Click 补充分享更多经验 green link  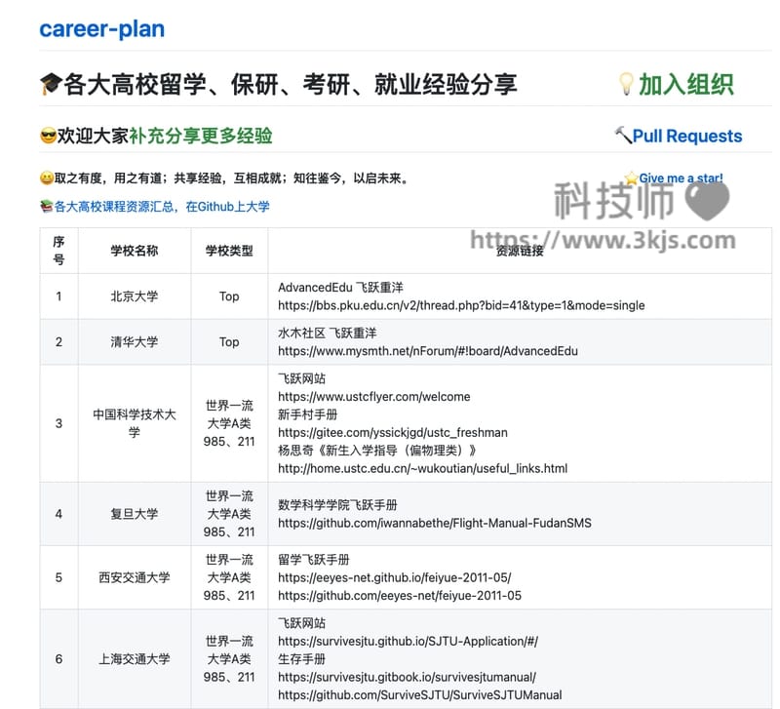click(x=201, y=136)
